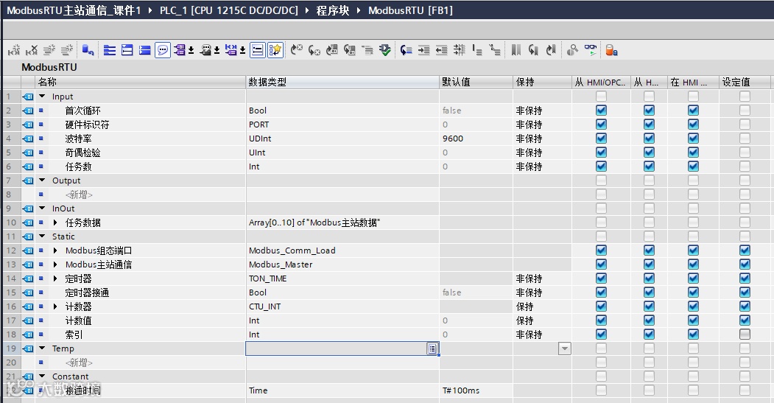Image resolution: width=774 pixels, height=403 pixels.
Task: Click the 名称 column header
Action: tap(140, 82)
